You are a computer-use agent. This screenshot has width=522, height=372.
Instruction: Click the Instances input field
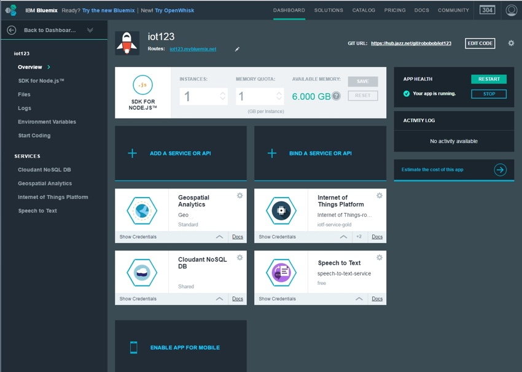click(x=203, y=96)
